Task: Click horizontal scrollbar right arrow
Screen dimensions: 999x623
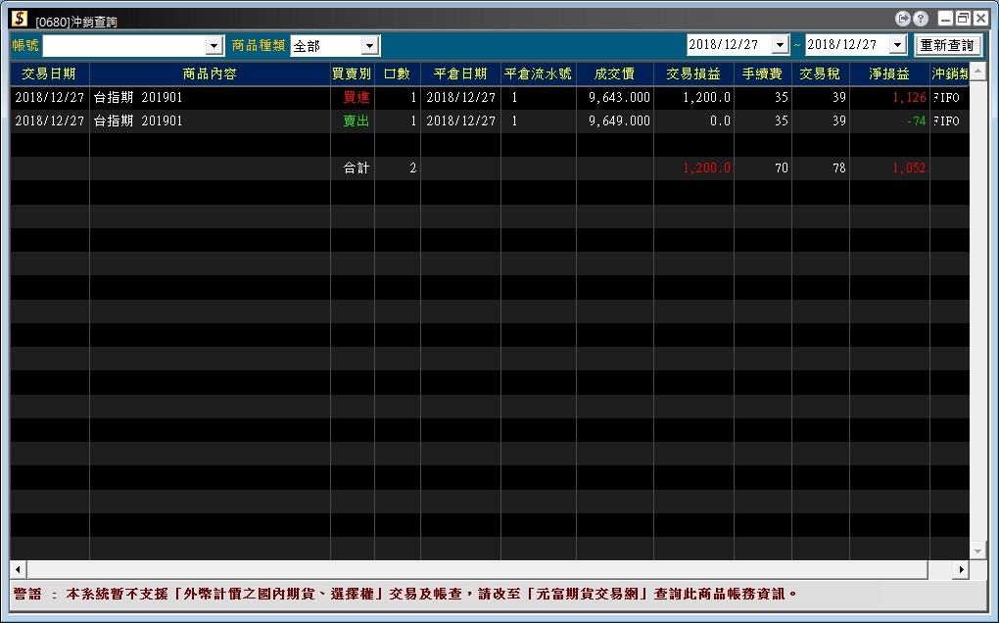Action: pos(962,570)
